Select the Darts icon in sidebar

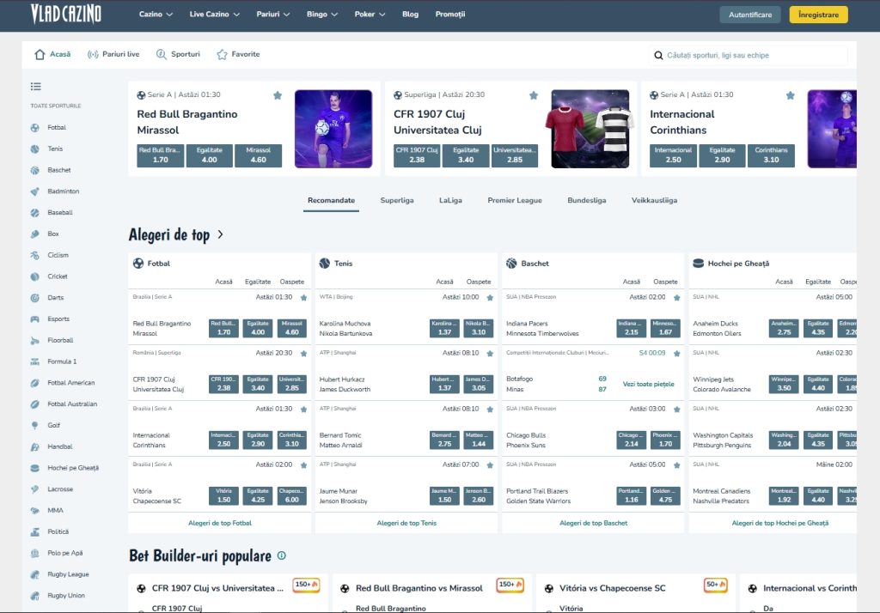pyautogui.click(x=34, y=298)
